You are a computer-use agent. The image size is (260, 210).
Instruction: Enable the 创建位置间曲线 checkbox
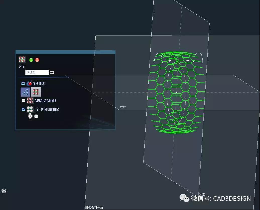click(x=24, y=101)
